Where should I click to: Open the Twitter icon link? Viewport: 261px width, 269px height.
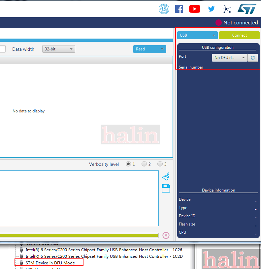(211, 9)
